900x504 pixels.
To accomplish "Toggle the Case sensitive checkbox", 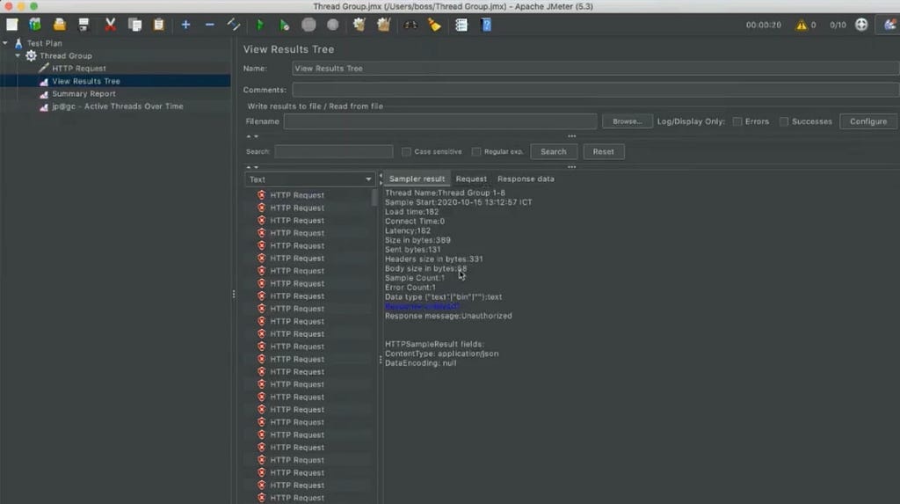I will (x=406, y=151).
